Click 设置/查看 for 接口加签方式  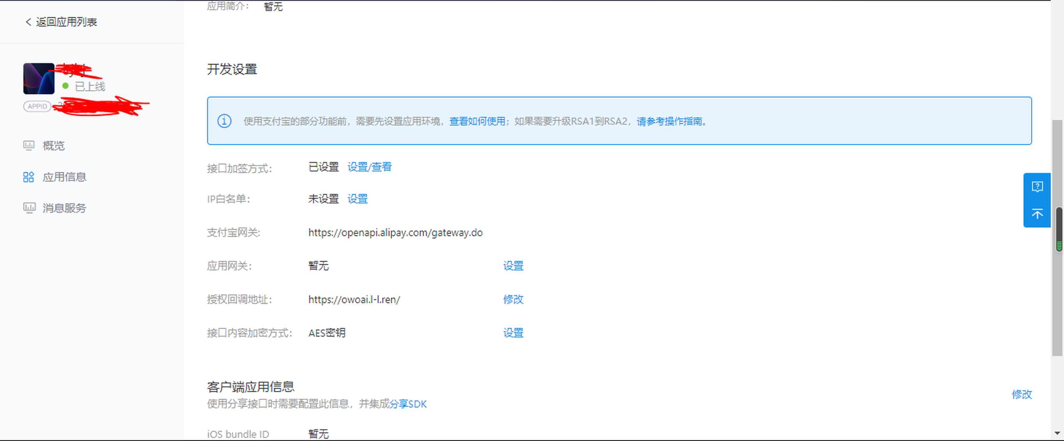[x=369, y=167]
